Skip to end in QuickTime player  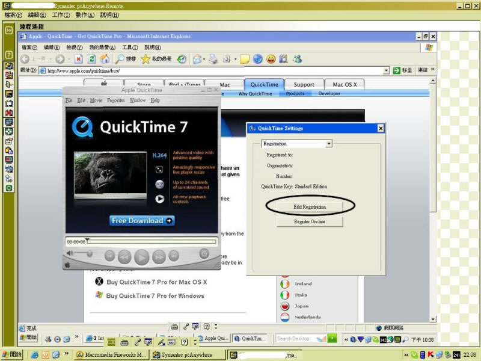click(x=174, y=256)
